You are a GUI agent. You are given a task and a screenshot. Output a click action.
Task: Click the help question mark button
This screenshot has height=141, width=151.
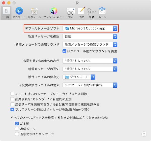pos(144,134)
